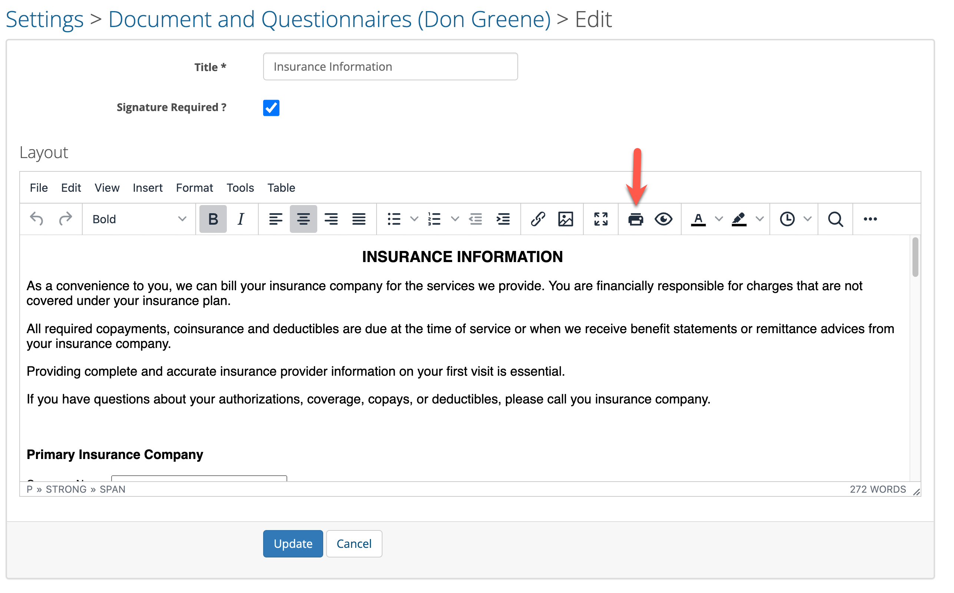954x593 pixels.
Task: Click the Update button
Action: click(293, 543)
